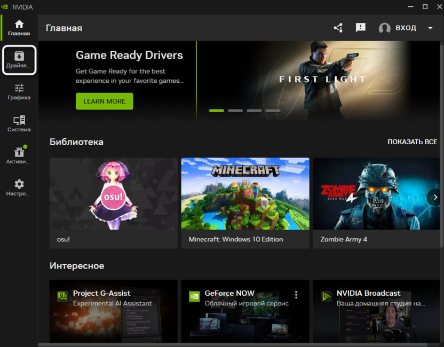This screenshot has height=347, width=444.
Task: Expand the account dropdown arrow
Action: [431, 28]
